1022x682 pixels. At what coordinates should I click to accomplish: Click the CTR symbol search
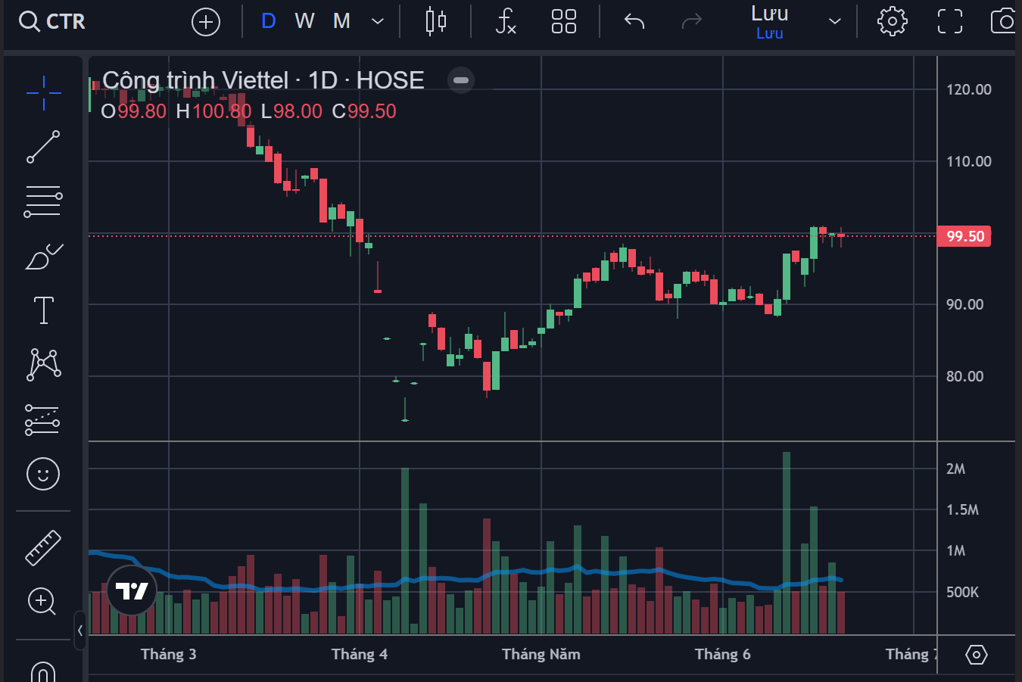[52, 21]
